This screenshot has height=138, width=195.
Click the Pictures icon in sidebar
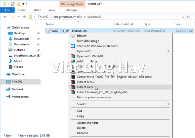(x=11, y=50)
